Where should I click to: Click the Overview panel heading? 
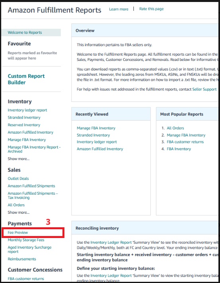tap(85, 31)
